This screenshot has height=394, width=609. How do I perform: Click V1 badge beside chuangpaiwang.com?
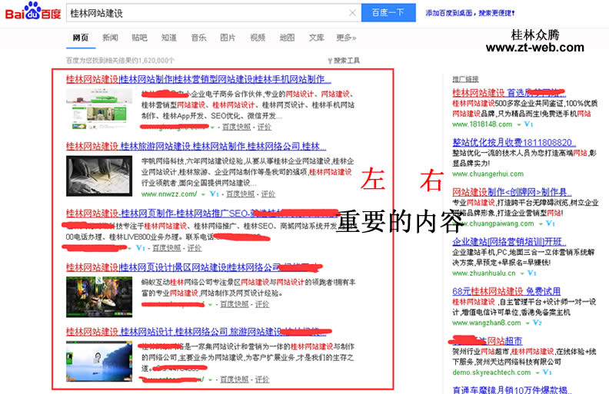551,223
